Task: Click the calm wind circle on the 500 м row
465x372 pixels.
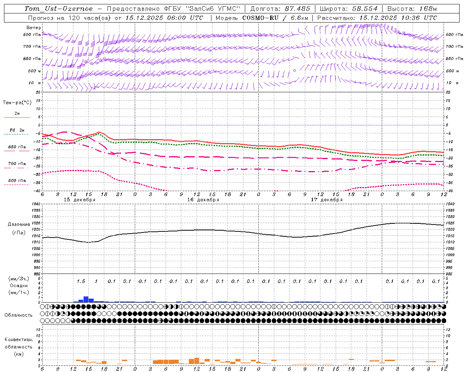Action: [x=295, y=70]
